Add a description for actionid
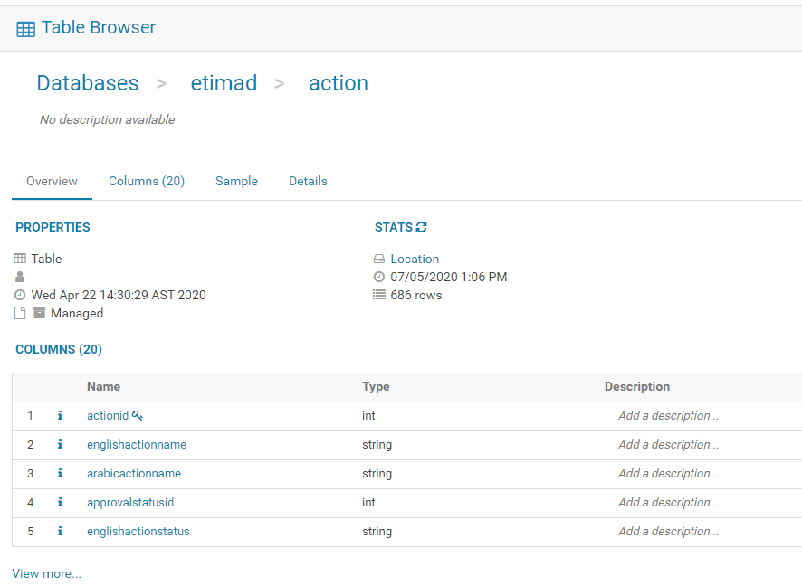Screen dimensions: 802x586 (x=668, y=416)
